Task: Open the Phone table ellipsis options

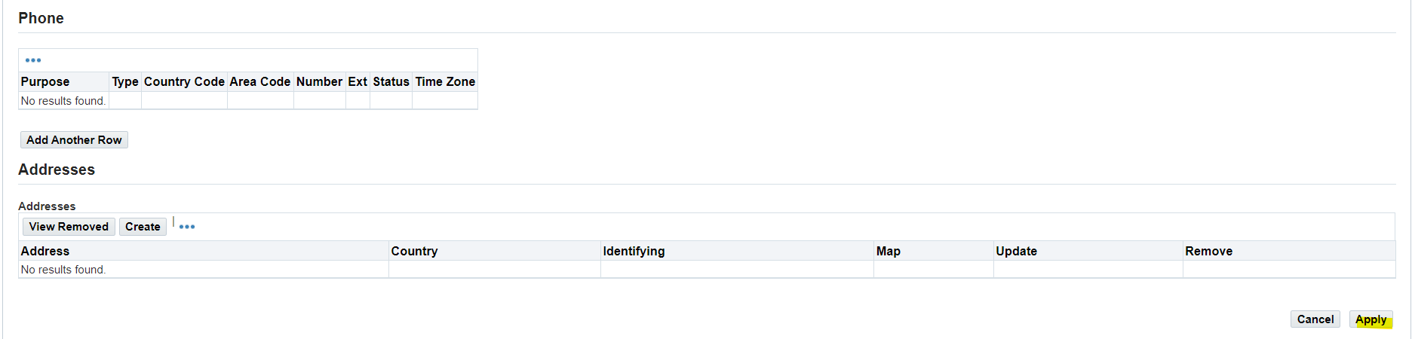Action: 33,60
